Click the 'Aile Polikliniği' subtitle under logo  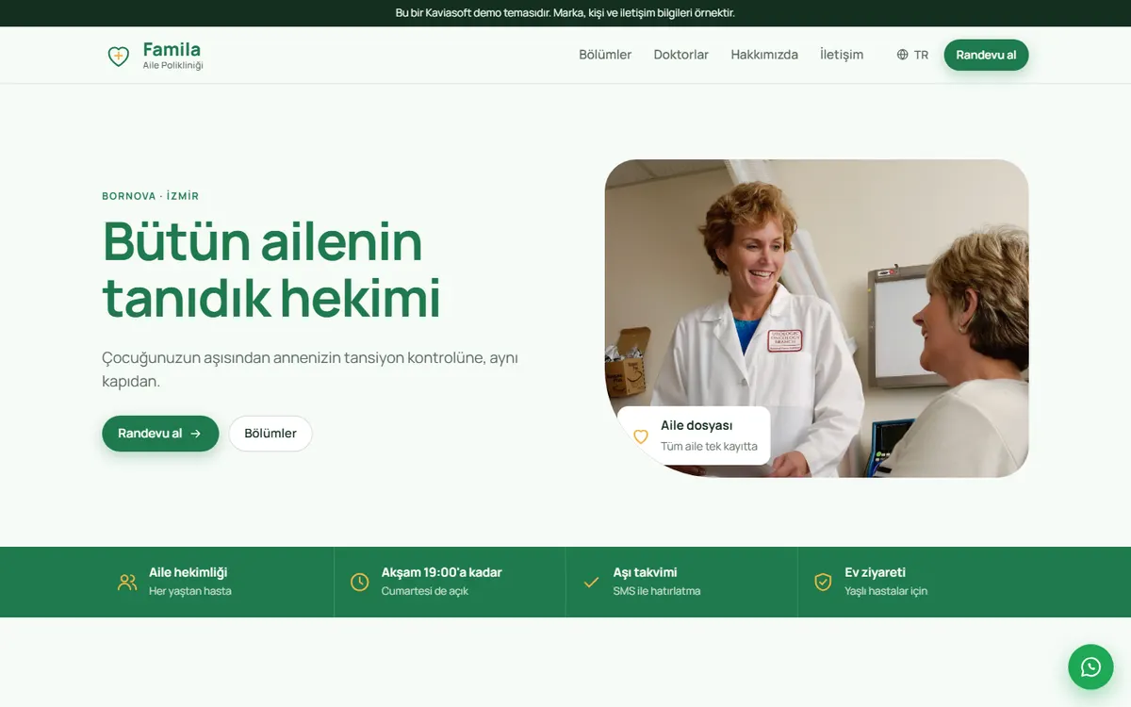point(173,66)
